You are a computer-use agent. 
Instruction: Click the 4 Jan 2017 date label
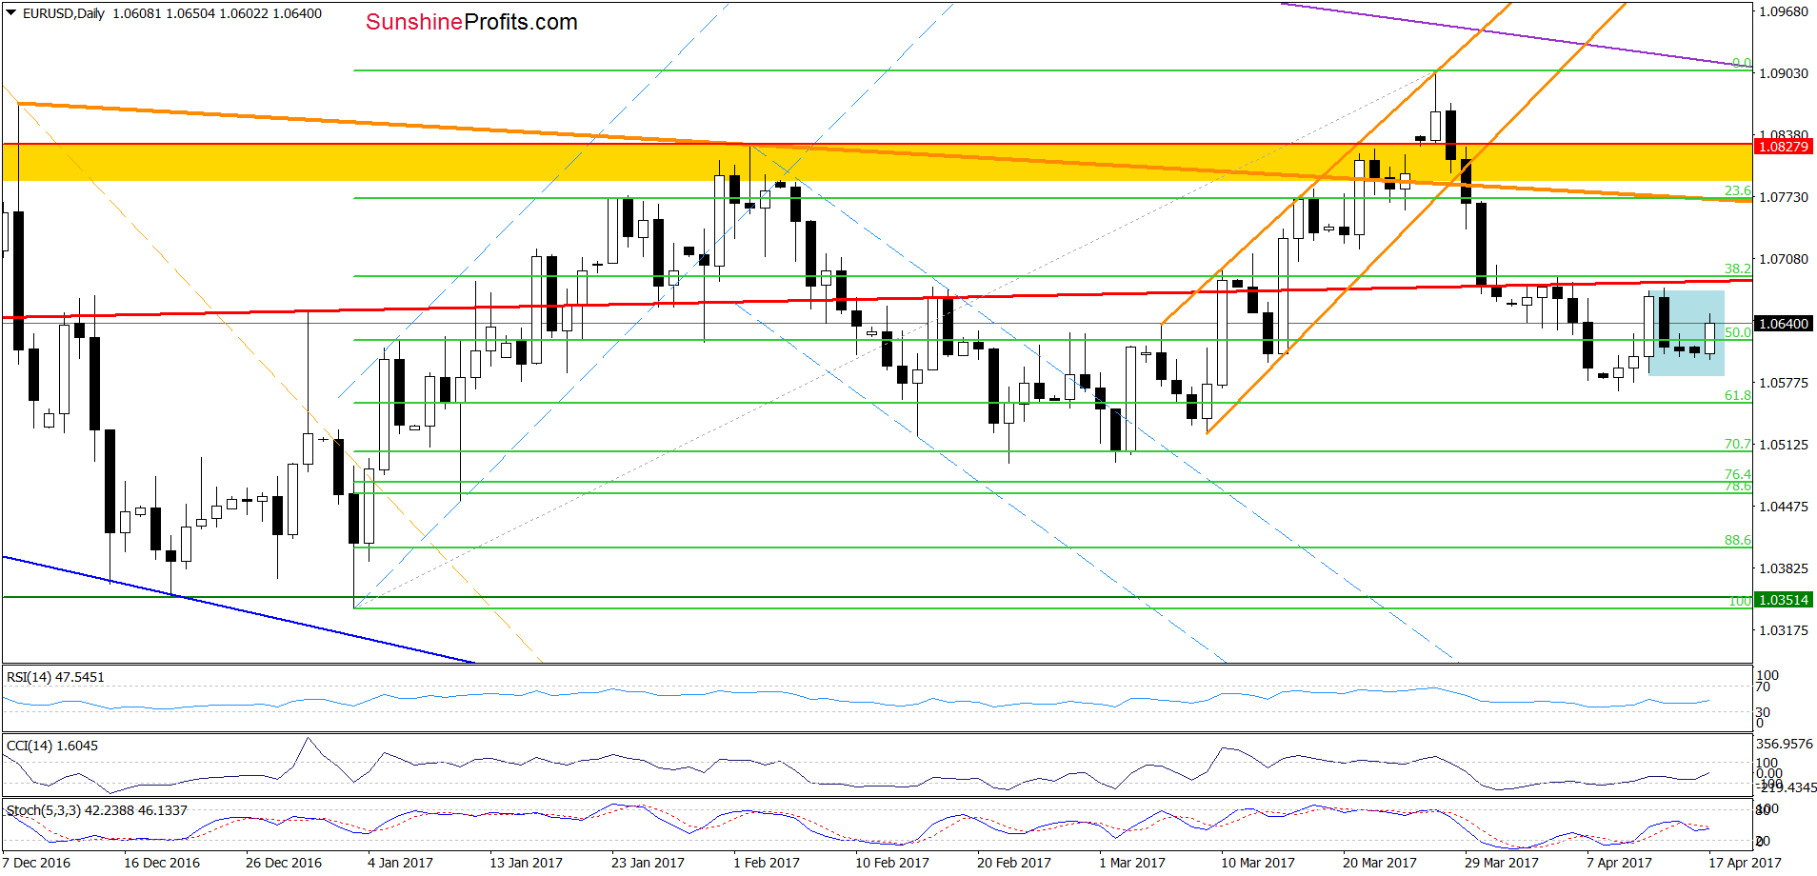(x=401, y=863)
